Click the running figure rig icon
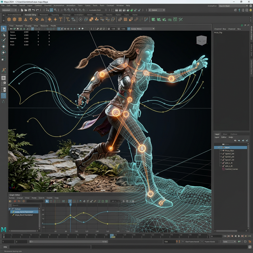Screen dimensions: 253x253 pyautogui.click(x=4, y=70)
